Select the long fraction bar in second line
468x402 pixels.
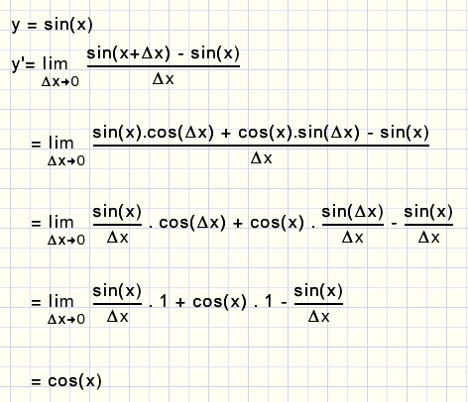click(x=261, y=145)
